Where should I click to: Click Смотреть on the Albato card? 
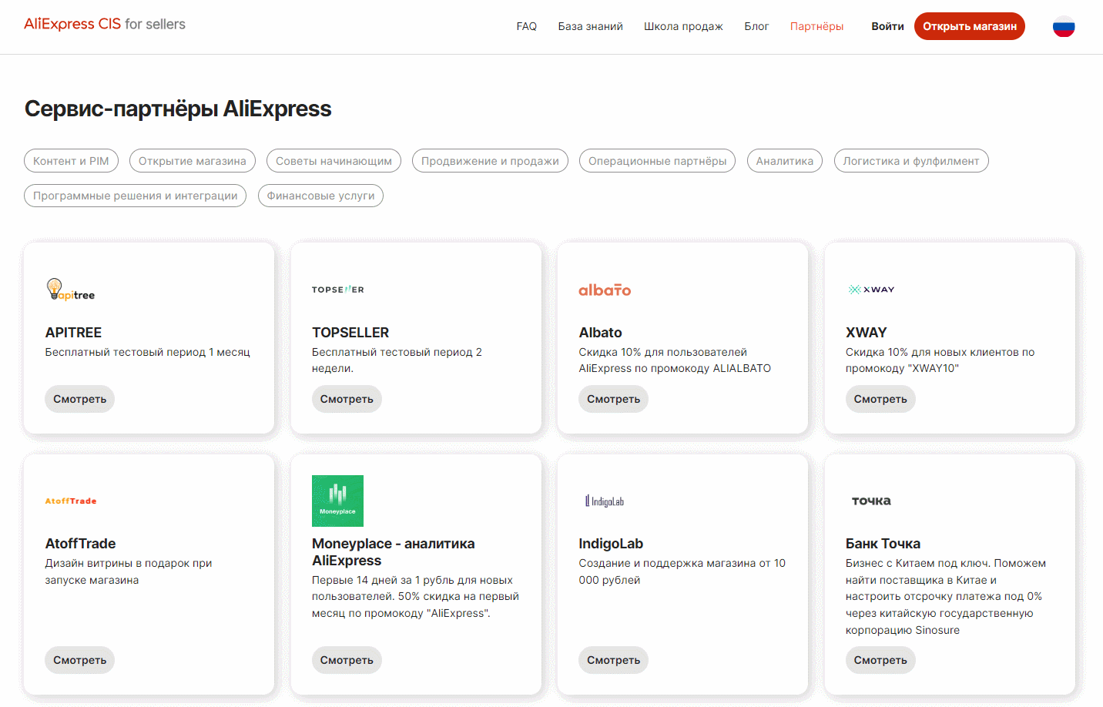coord(614,399)
